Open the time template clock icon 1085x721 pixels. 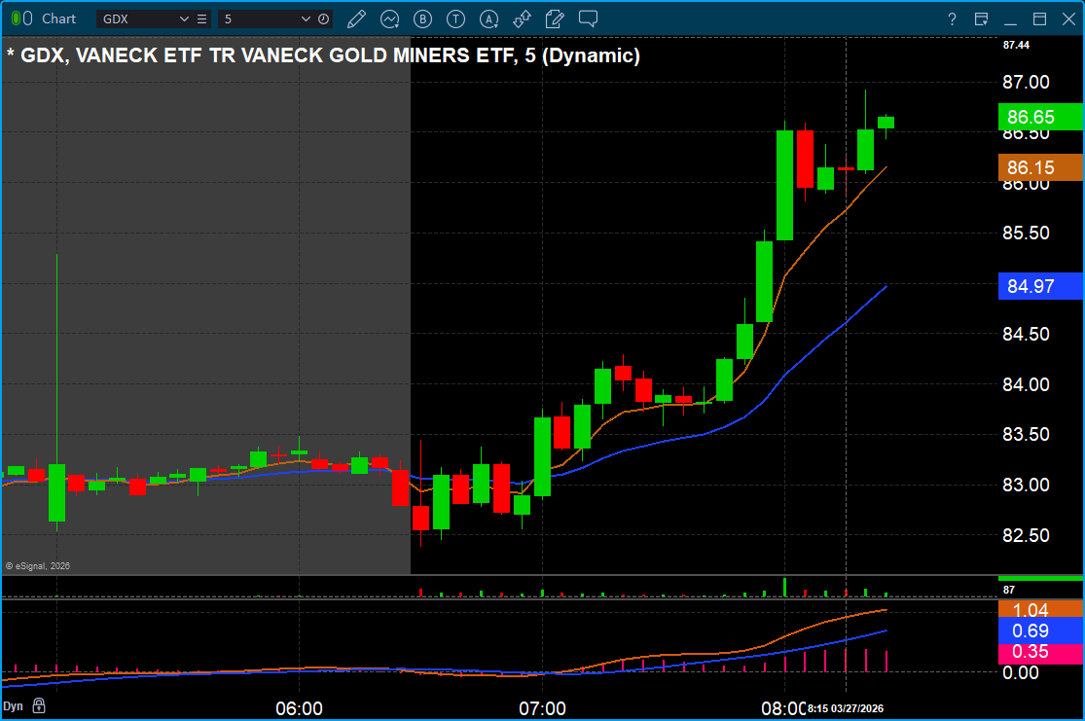tap(323, 19)
